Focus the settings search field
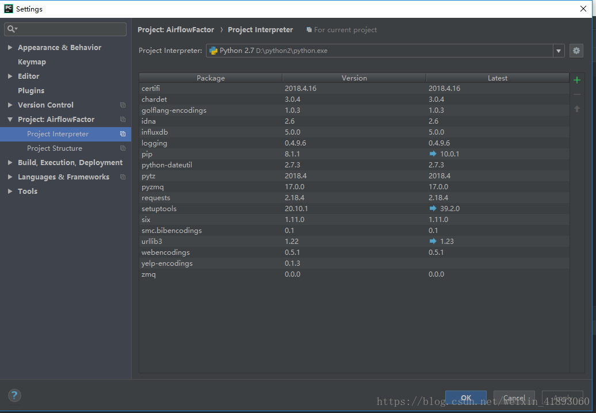The width and height of the screenshot is (596, 413). (x=66, y=29)
